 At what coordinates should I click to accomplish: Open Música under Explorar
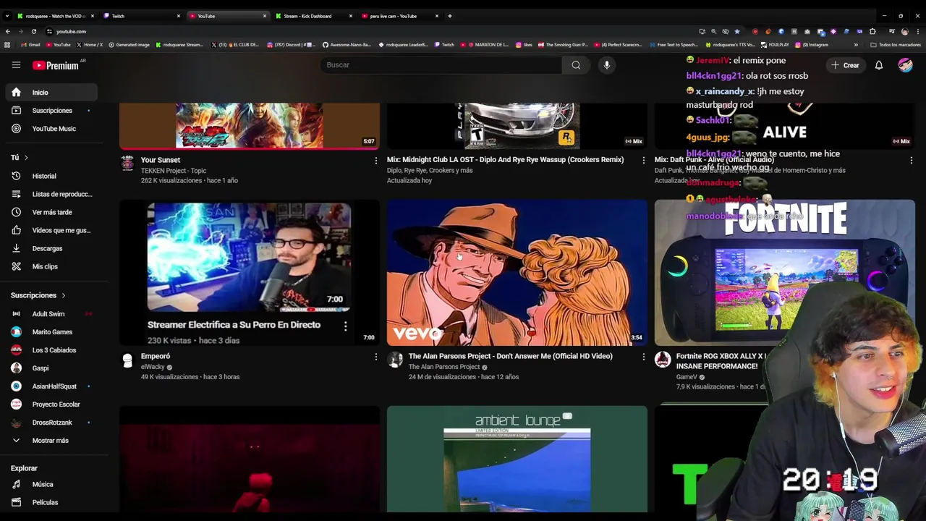[50, 484]
